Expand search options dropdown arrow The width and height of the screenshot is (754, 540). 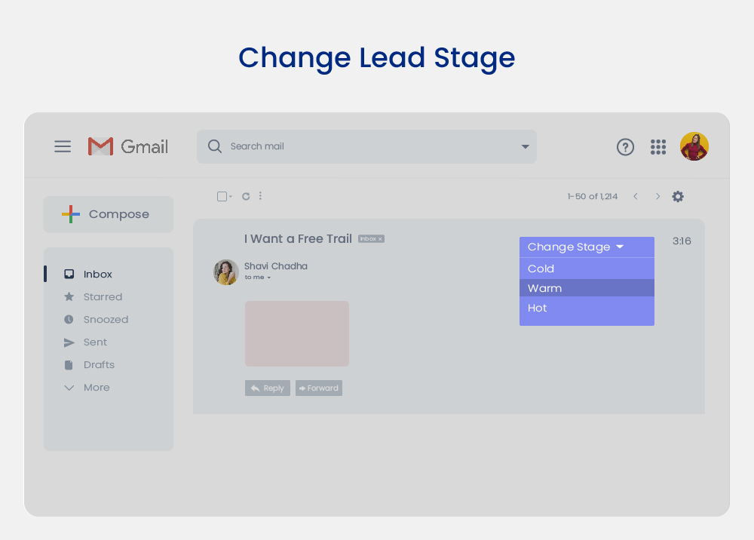tap(525, 146)
